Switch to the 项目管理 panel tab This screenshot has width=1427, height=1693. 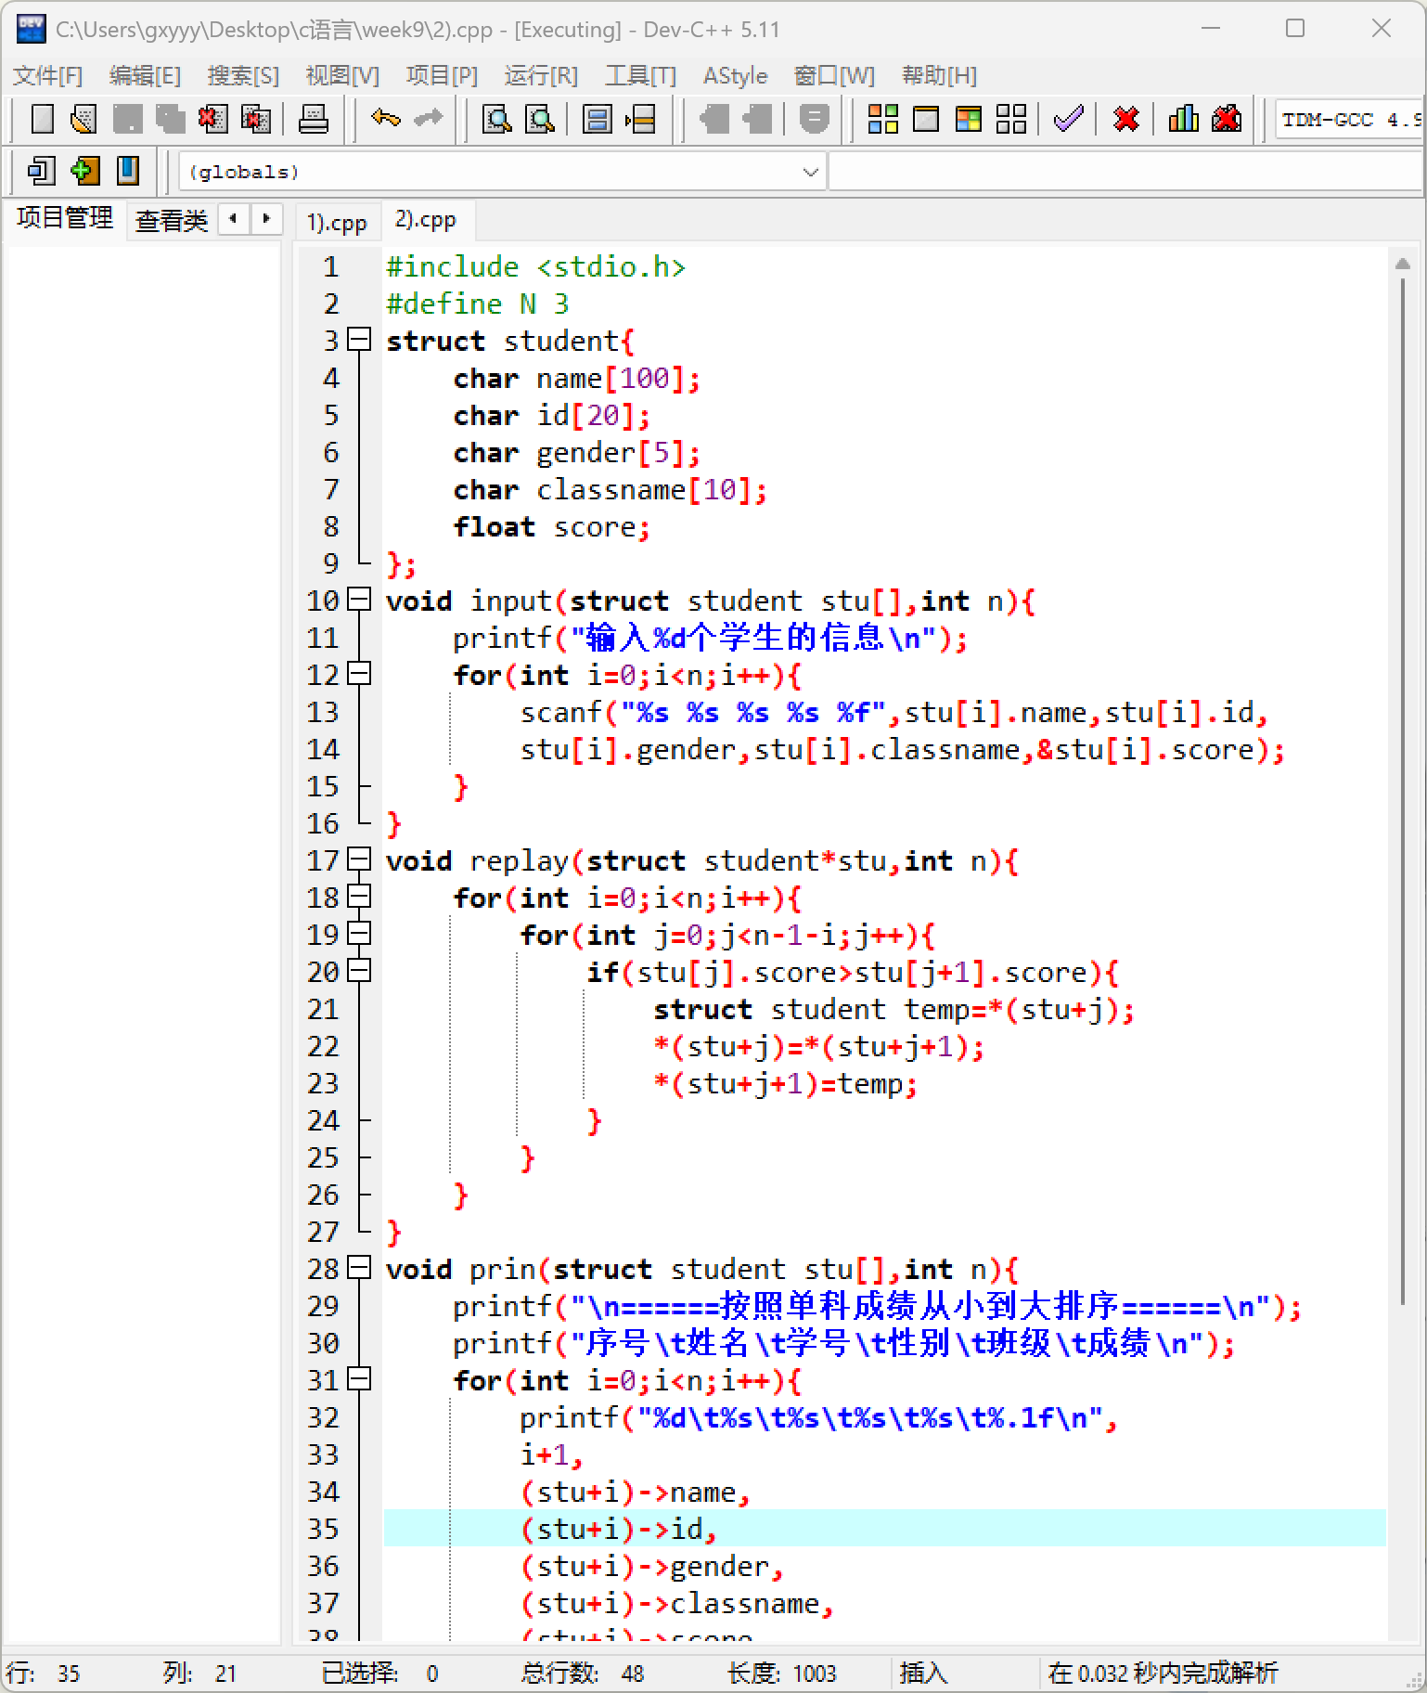(64, 218)
